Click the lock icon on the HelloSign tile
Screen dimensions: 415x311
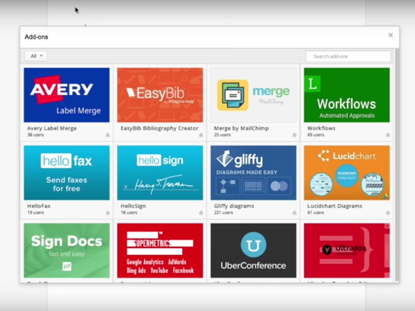[x=201, y=213]
